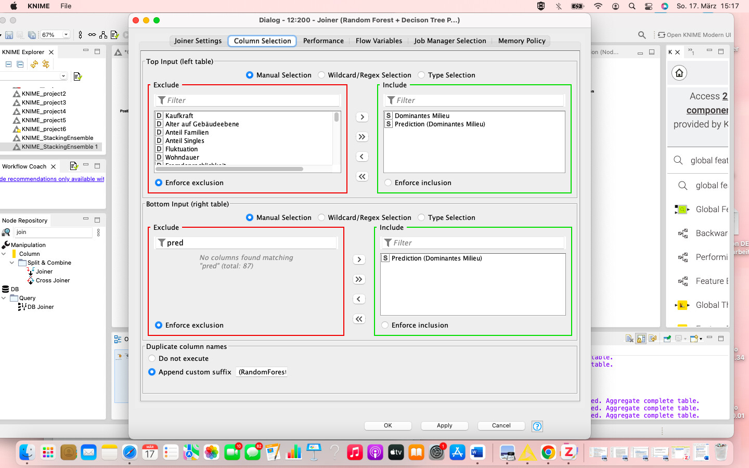The image size is (749, 468).
Task: Click the Workflow Coach recommendations link
Action: click(x=52, y=179)
